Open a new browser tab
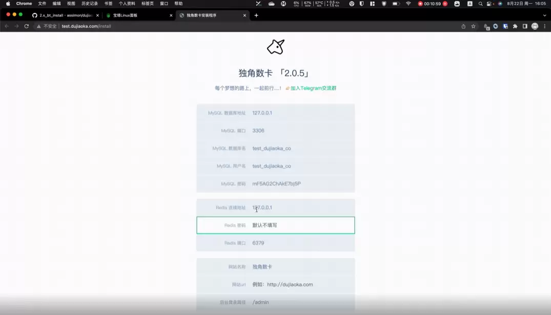Image resolution: width=551 pixels, height=315 pixels. (256, 15)
